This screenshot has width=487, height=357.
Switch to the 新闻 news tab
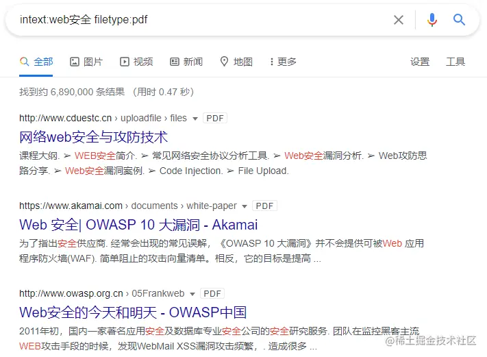point(186,62)
